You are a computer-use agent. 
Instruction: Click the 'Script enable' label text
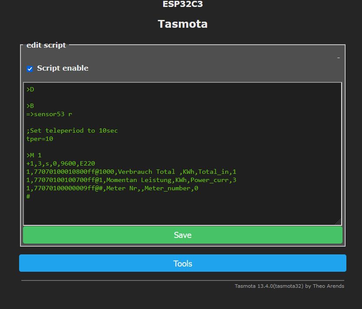point(63,68)
